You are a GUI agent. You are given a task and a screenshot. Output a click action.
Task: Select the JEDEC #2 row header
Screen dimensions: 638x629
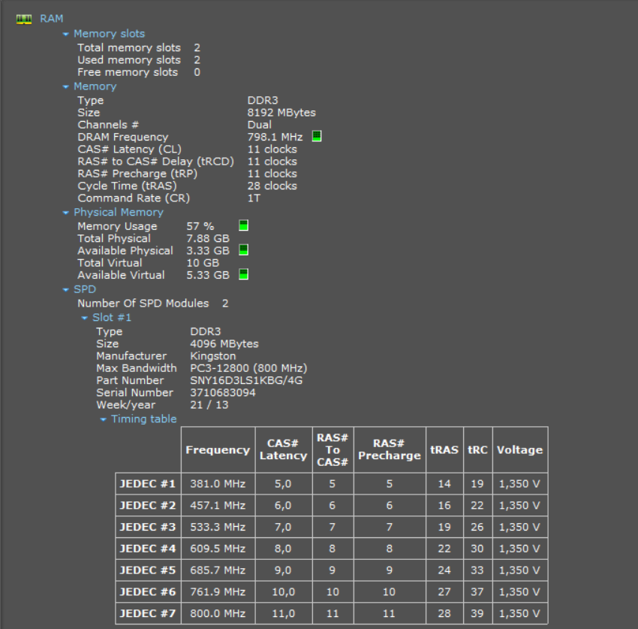click(148, 505)
